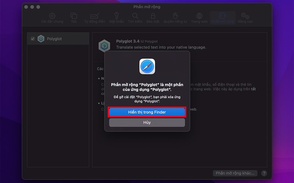Click the large Polyglot icon in details

(104, 46)
